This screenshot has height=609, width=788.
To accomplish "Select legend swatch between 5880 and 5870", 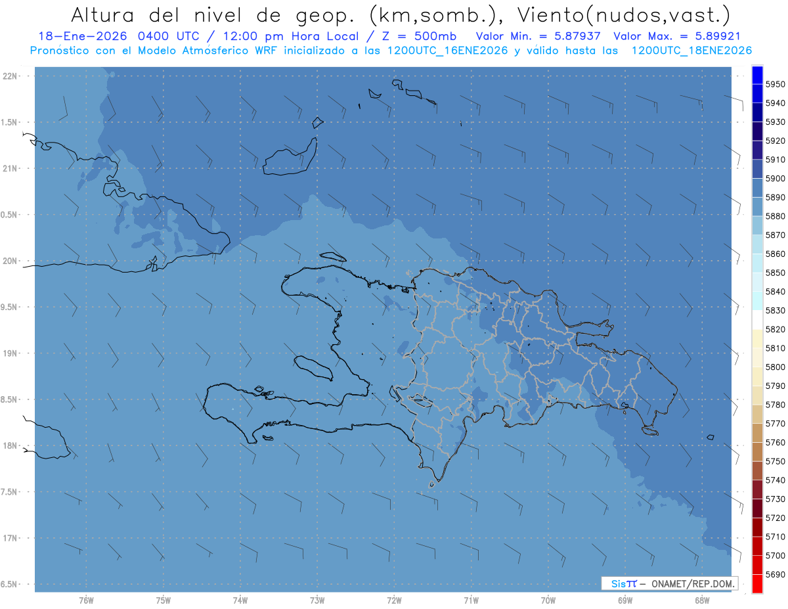I will (x=757, y=225).
